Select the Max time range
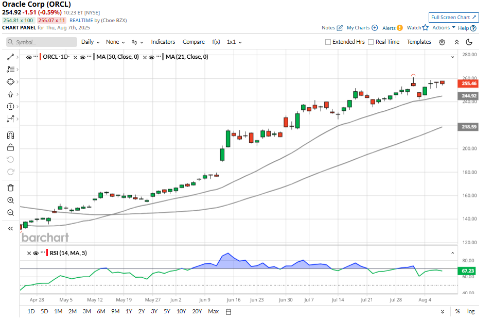The image size is (493, 320). [213, 311]
